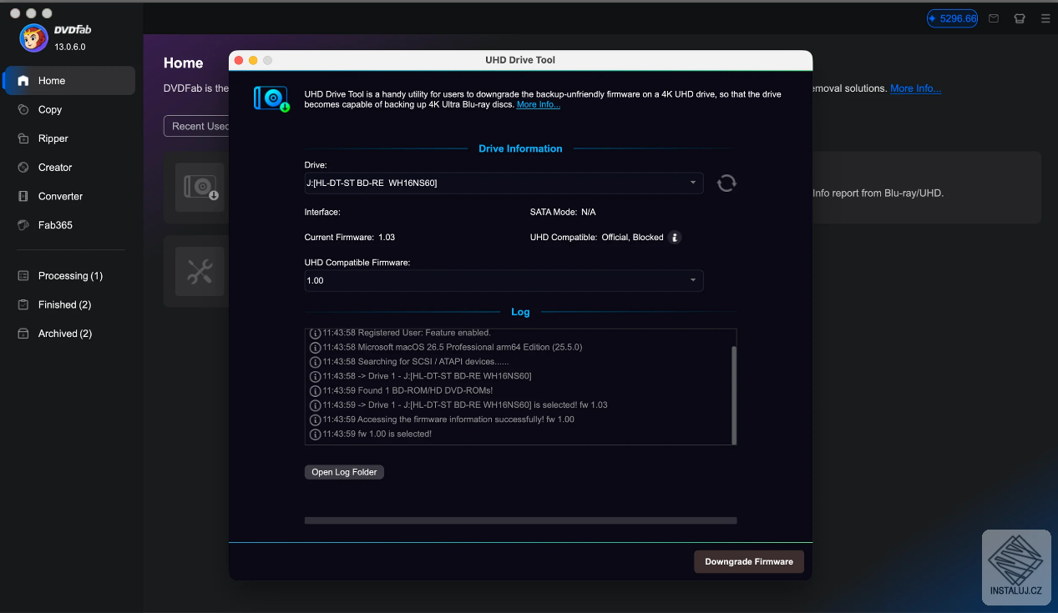This screenshot has width=1058, height=613.
Task: Click the Processing list icon
Action: (23, 276)
